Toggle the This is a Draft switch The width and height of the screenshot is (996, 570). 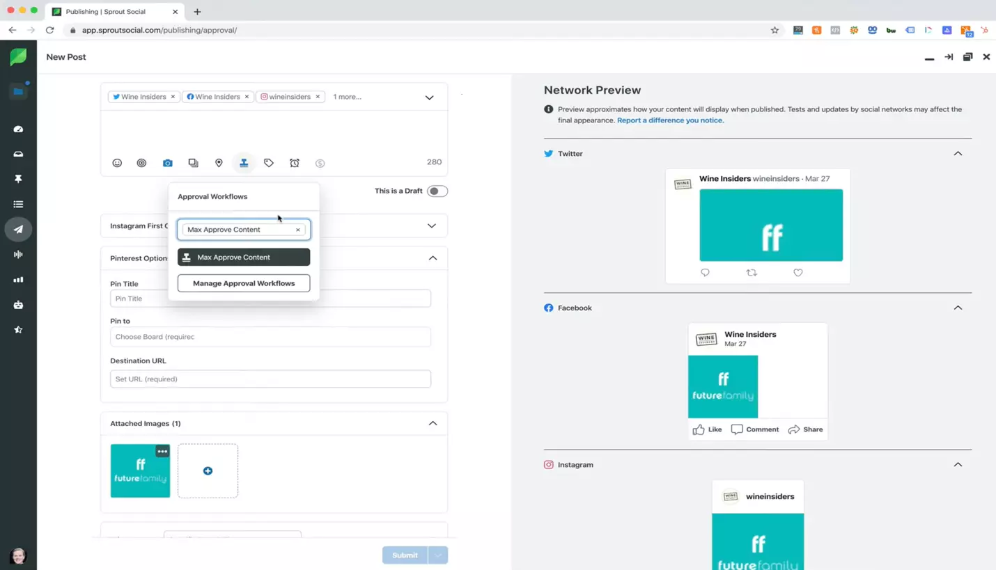[437, 191]
